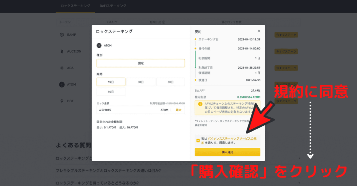357x186 pixels.
Task: Open the DeFiステーキング tab
Action: pyautogui.click(x=113, y=6)
